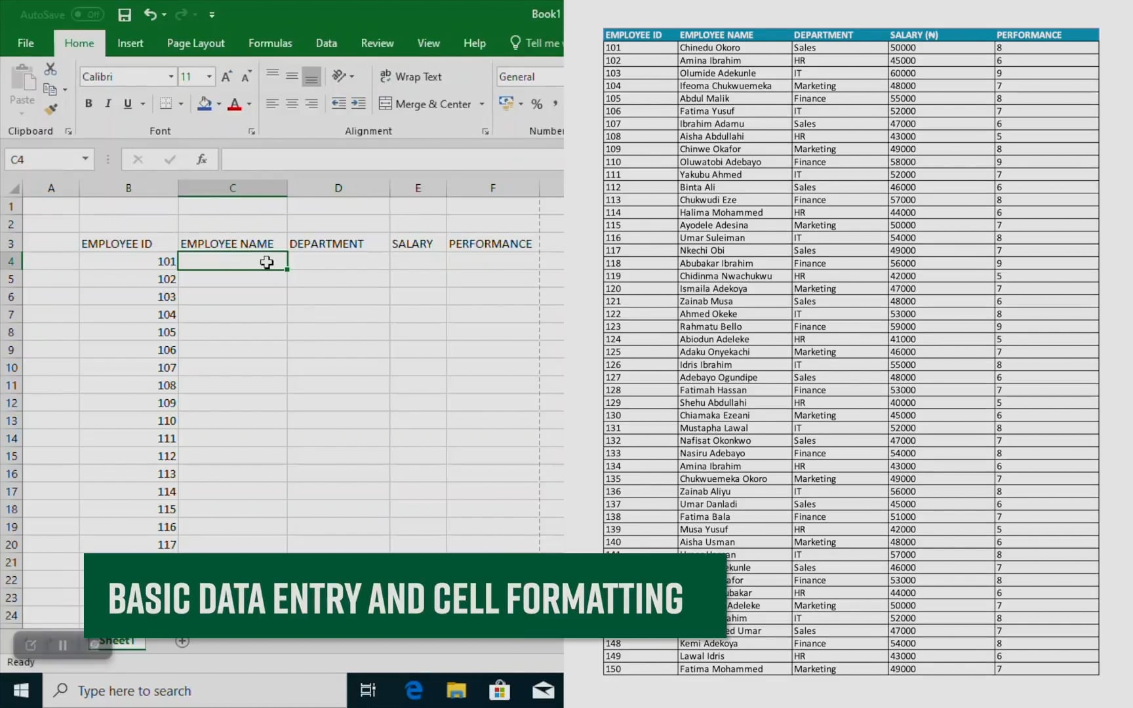1133x708 pixels.
Task: Click the Paste button
Action: click(x=22, y=85)
